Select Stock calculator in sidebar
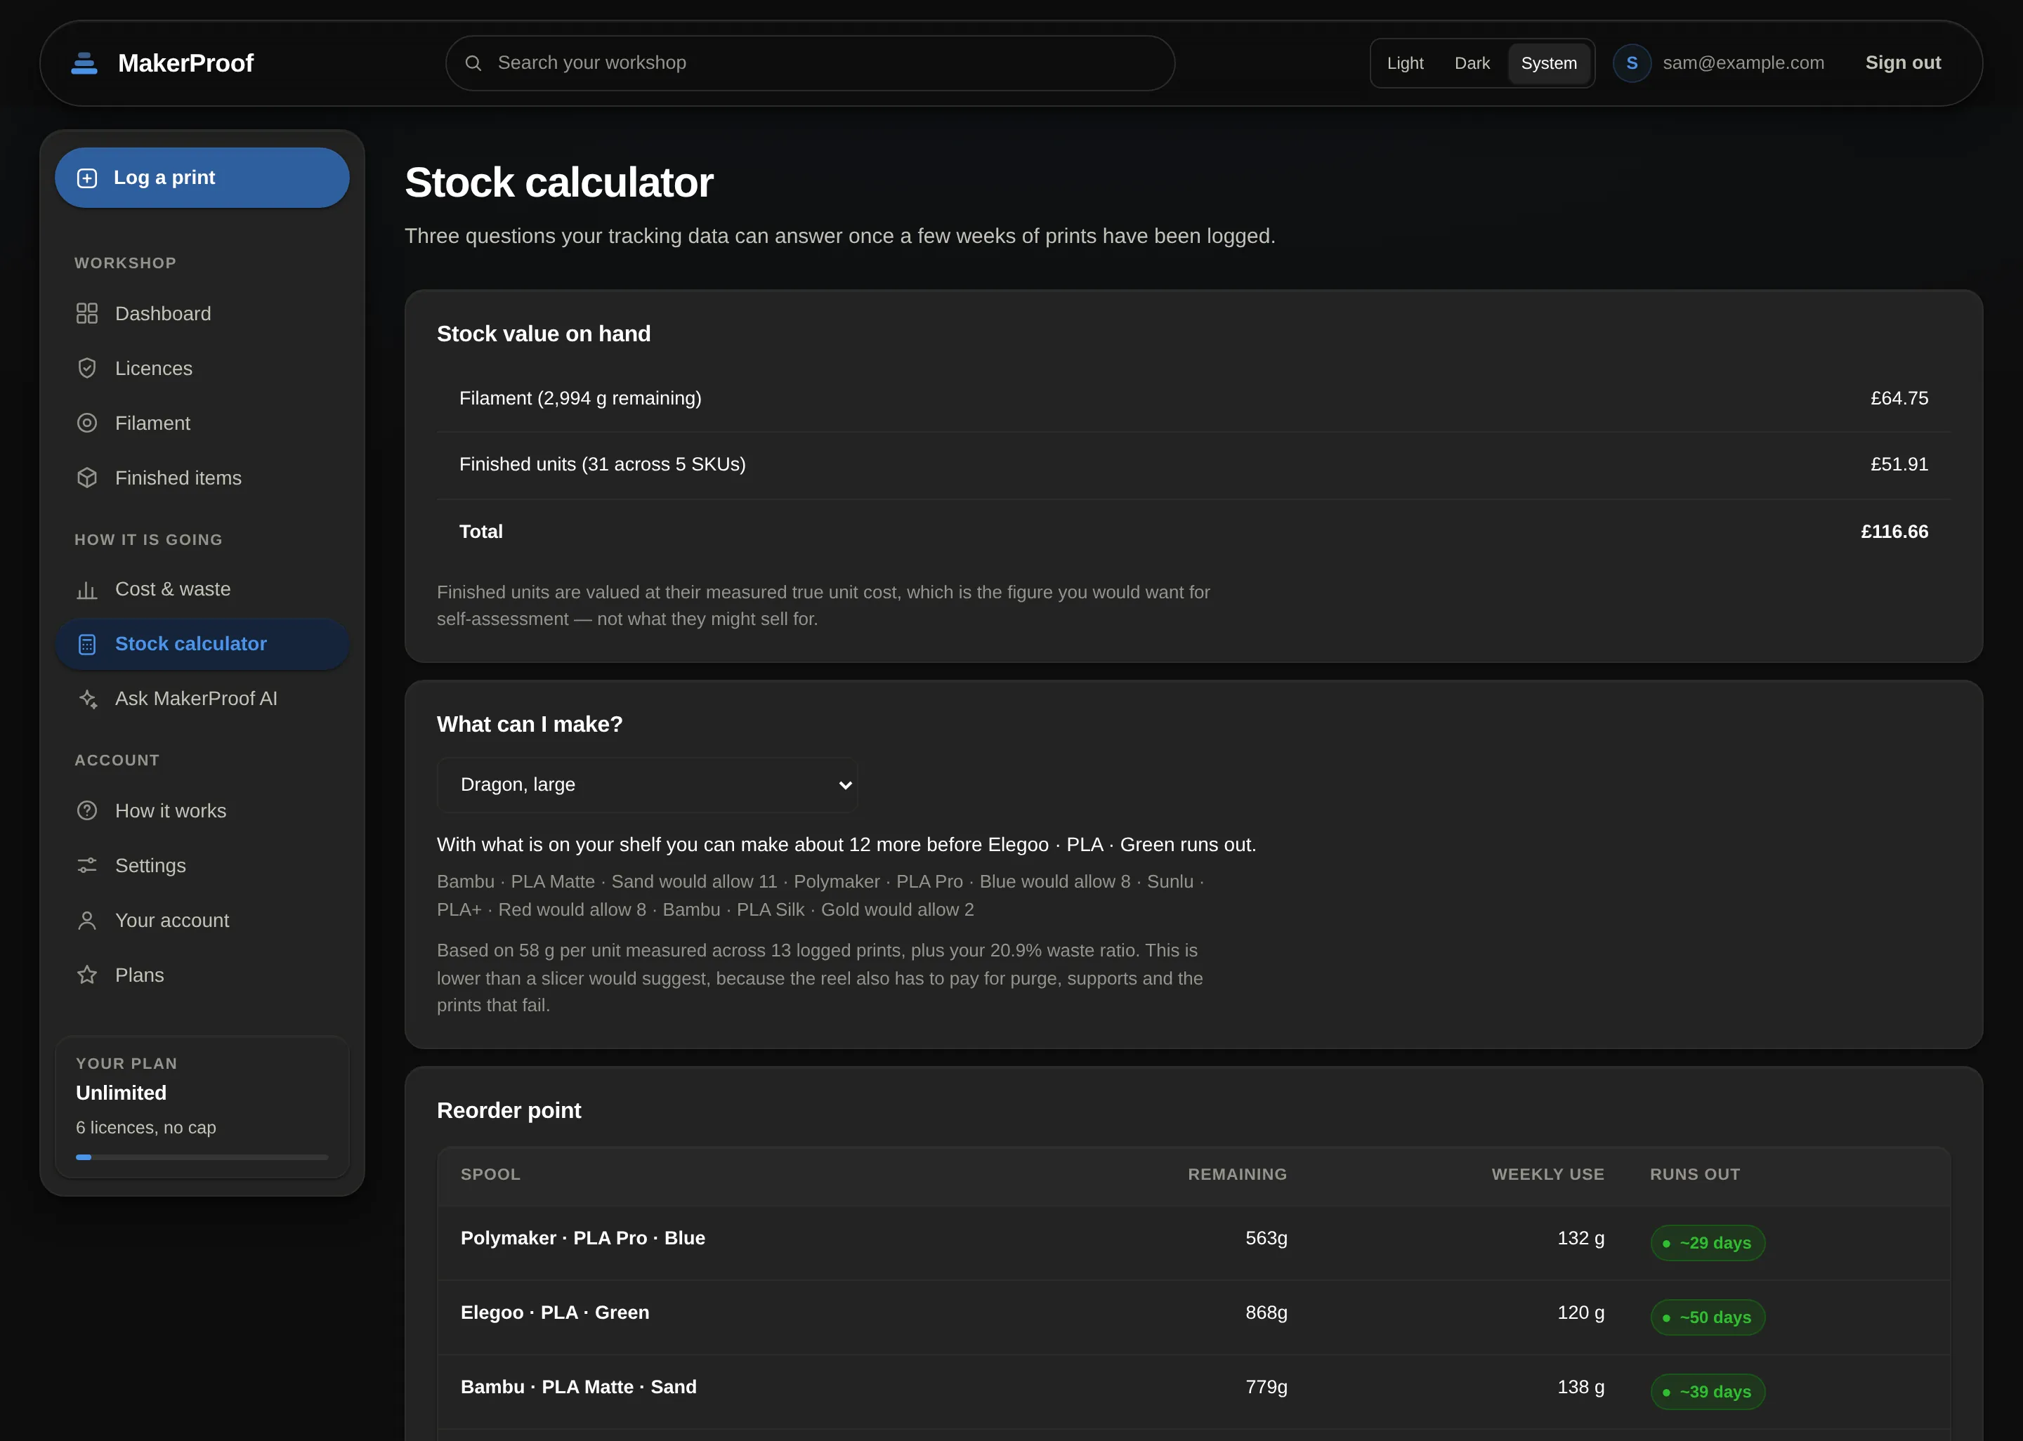 pos(202,644)
